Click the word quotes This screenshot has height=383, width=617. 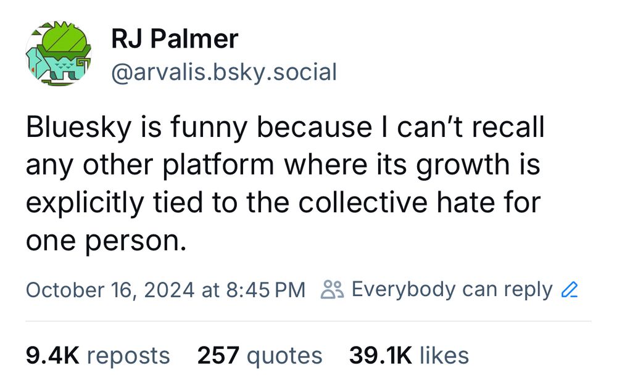[284, 356]
